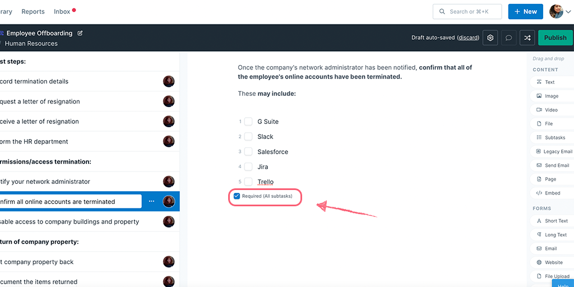Click the discard draft link

(x=468, y=38)
